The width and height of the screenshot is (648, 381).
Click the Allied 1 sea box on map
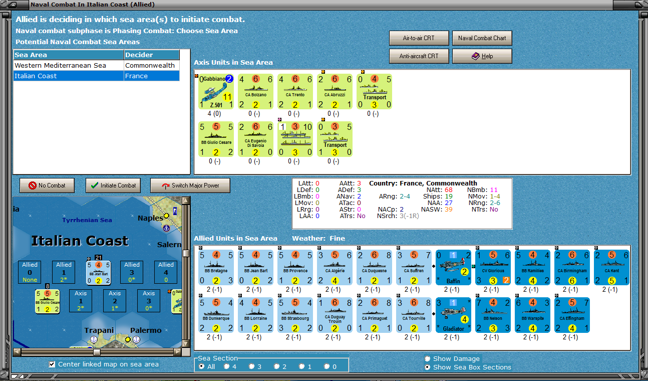(x=64, y=272)
